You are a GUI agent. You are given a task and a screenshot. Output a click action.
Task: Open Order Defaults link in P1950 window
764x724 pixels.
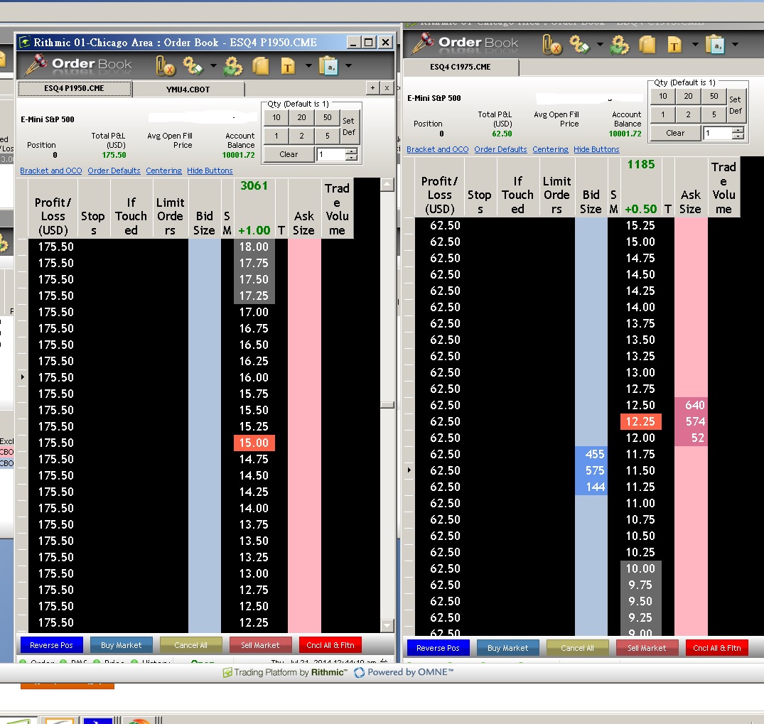tap(114, 171)
